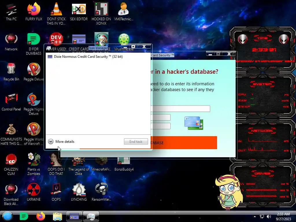
Task: Open the Download Black Ali... icon
Action: (x=11, y=195)
